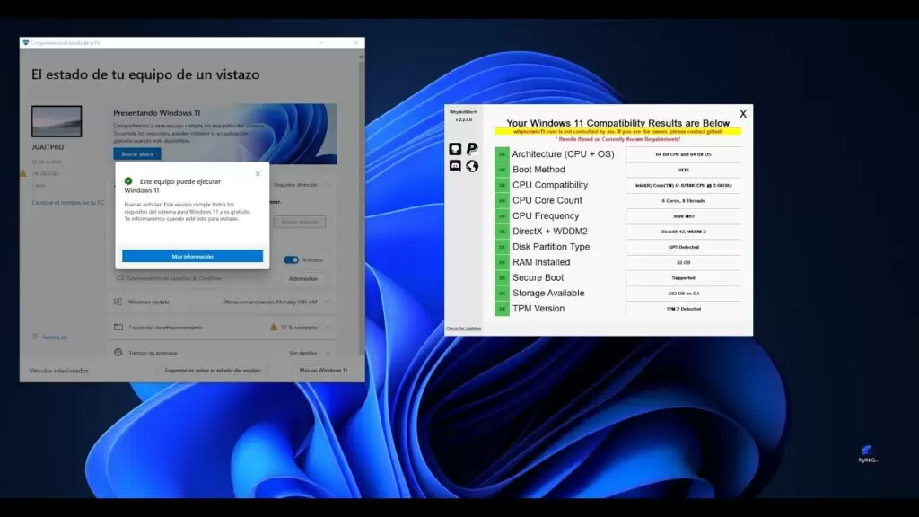919x517 pixels.
Task: Collapse the Requiere atención section chevron
Action: click(x=328, y=185)
